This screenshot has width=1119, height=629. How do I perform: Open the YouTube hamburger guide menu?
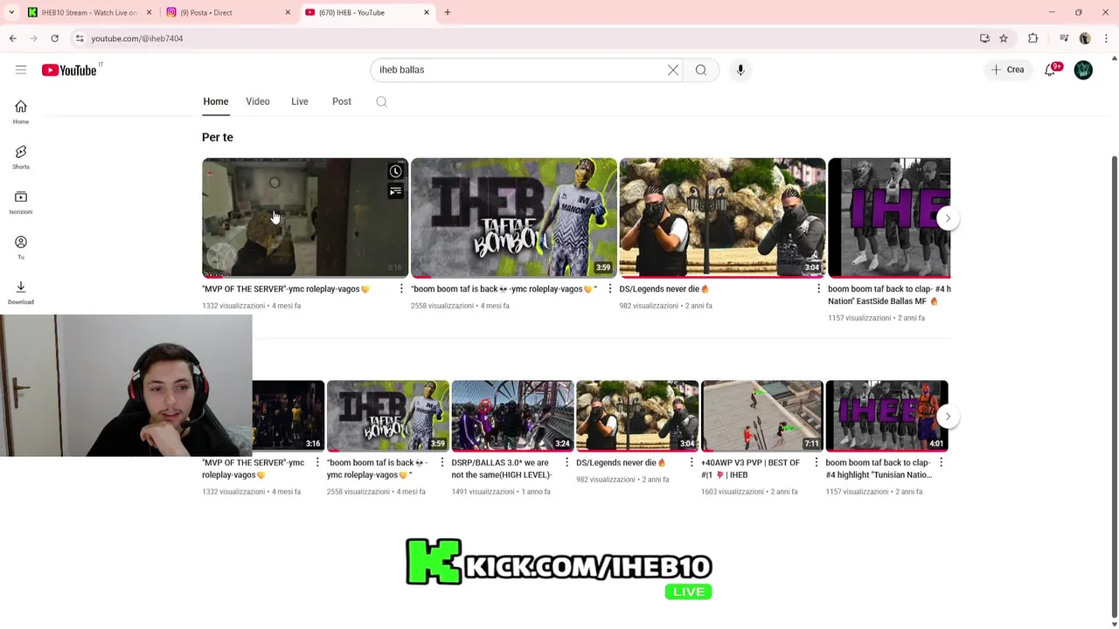[21, 70]
